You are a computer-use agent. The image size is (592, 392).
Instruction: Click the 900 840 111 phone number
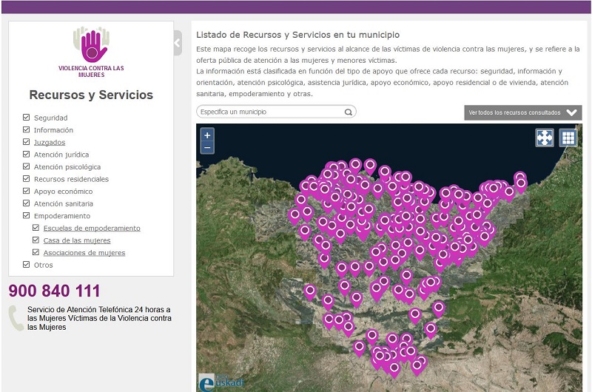pyautogui.click(x=54, y=291)
